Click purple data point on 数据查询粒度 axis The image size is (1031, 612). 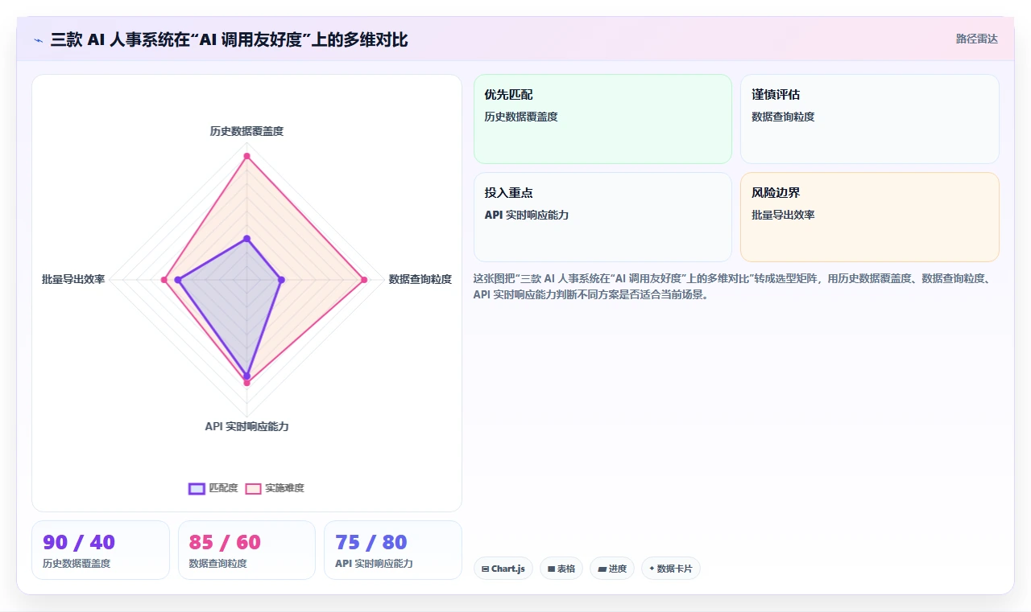280,280
